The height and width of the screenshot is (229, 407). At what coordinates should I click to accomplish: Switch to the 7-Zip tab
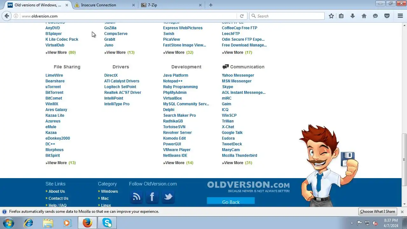point(152,5)
